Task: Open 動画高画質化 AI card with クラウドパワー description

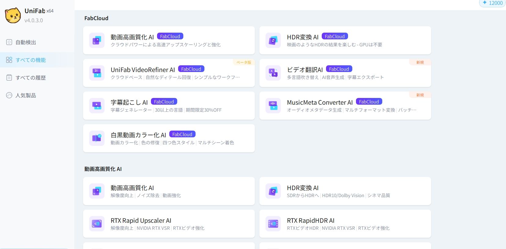Action: (169, 40)
